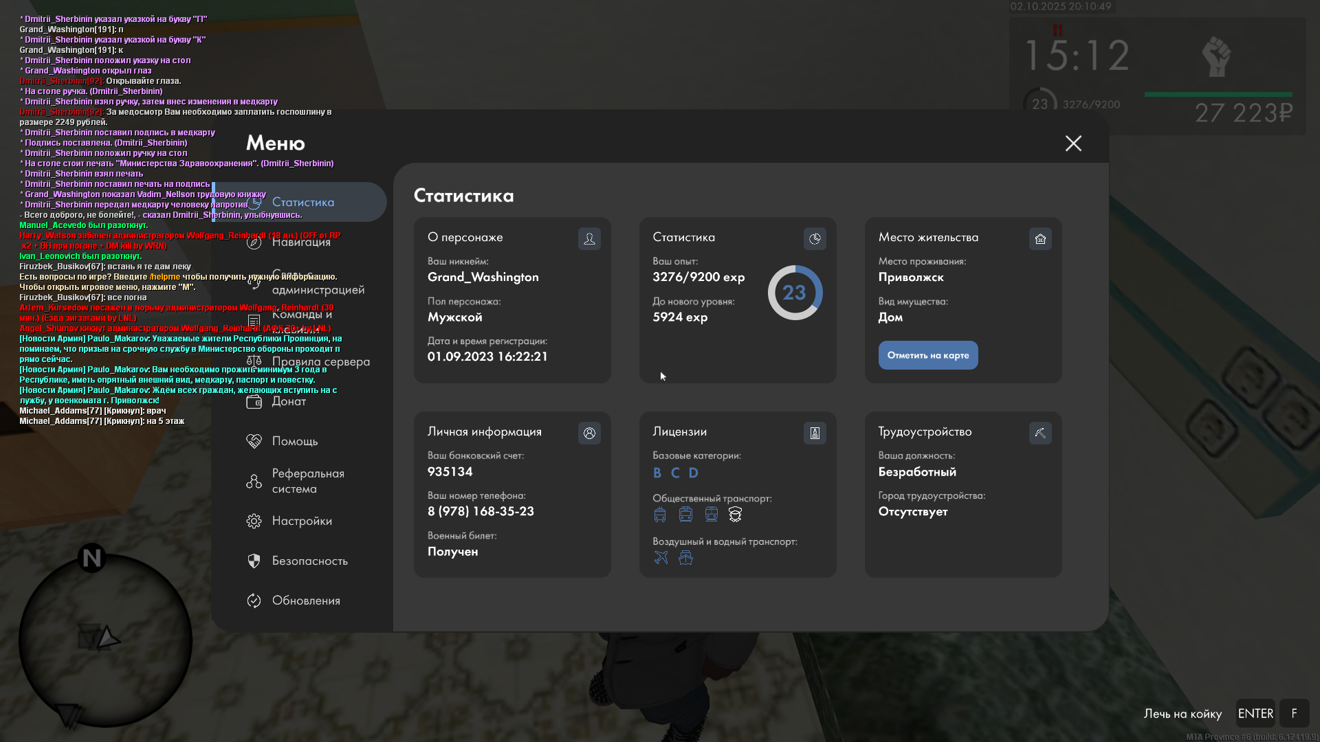
Task: Click the statistics pie-chart card icon
Action: [815, 238]
